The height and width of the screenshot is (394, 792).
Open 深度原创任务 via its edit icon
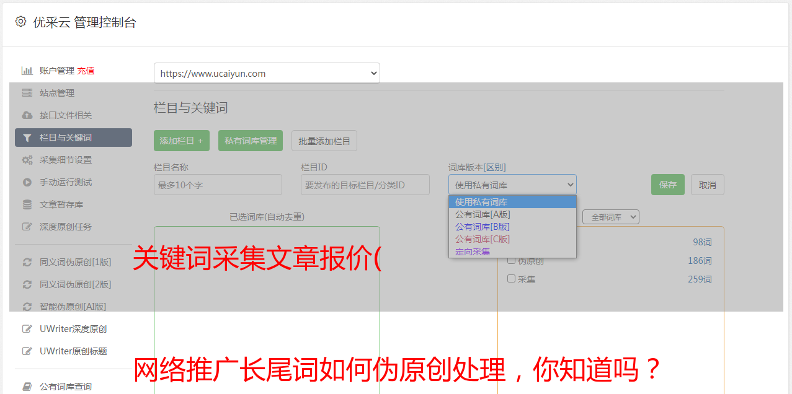[x=27, y=227]
